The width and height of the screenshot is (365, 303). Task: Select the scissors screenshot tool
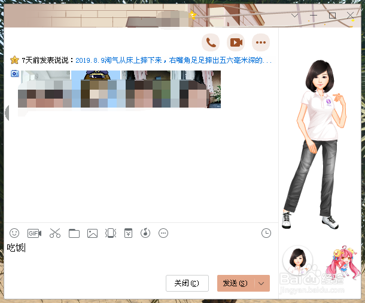coord(55,233)
